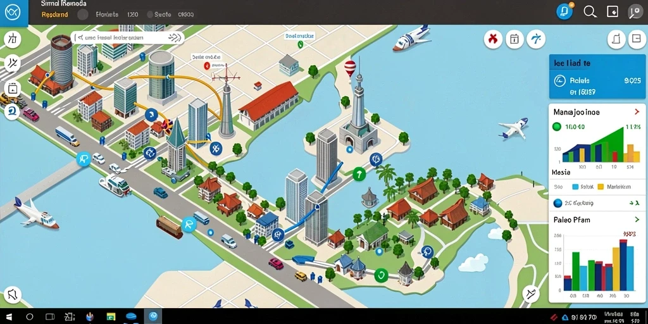The image size is (648, 324).
Task: Click the blue route round map button
Action: 536,39
